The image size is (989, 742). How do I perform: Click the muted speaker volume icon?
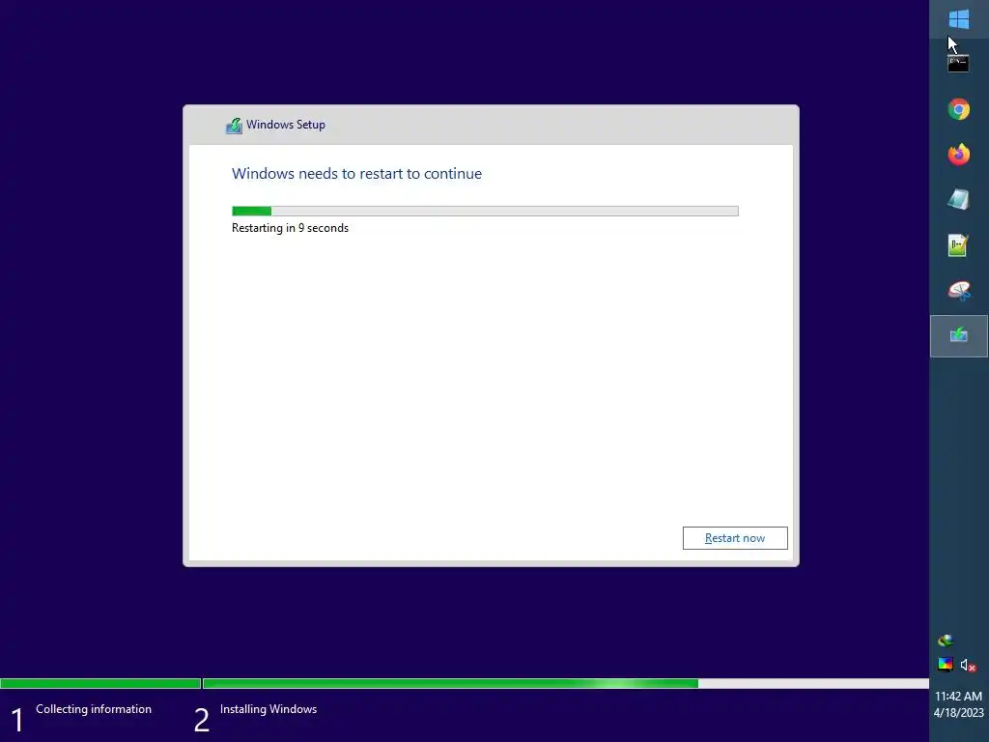(968, 665)
